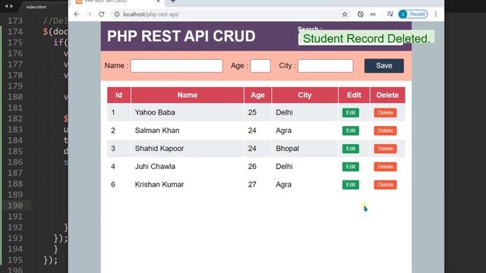Viewport: 486px width, 273px height.
Task: Click the Age column header
Action: [257, 95]
